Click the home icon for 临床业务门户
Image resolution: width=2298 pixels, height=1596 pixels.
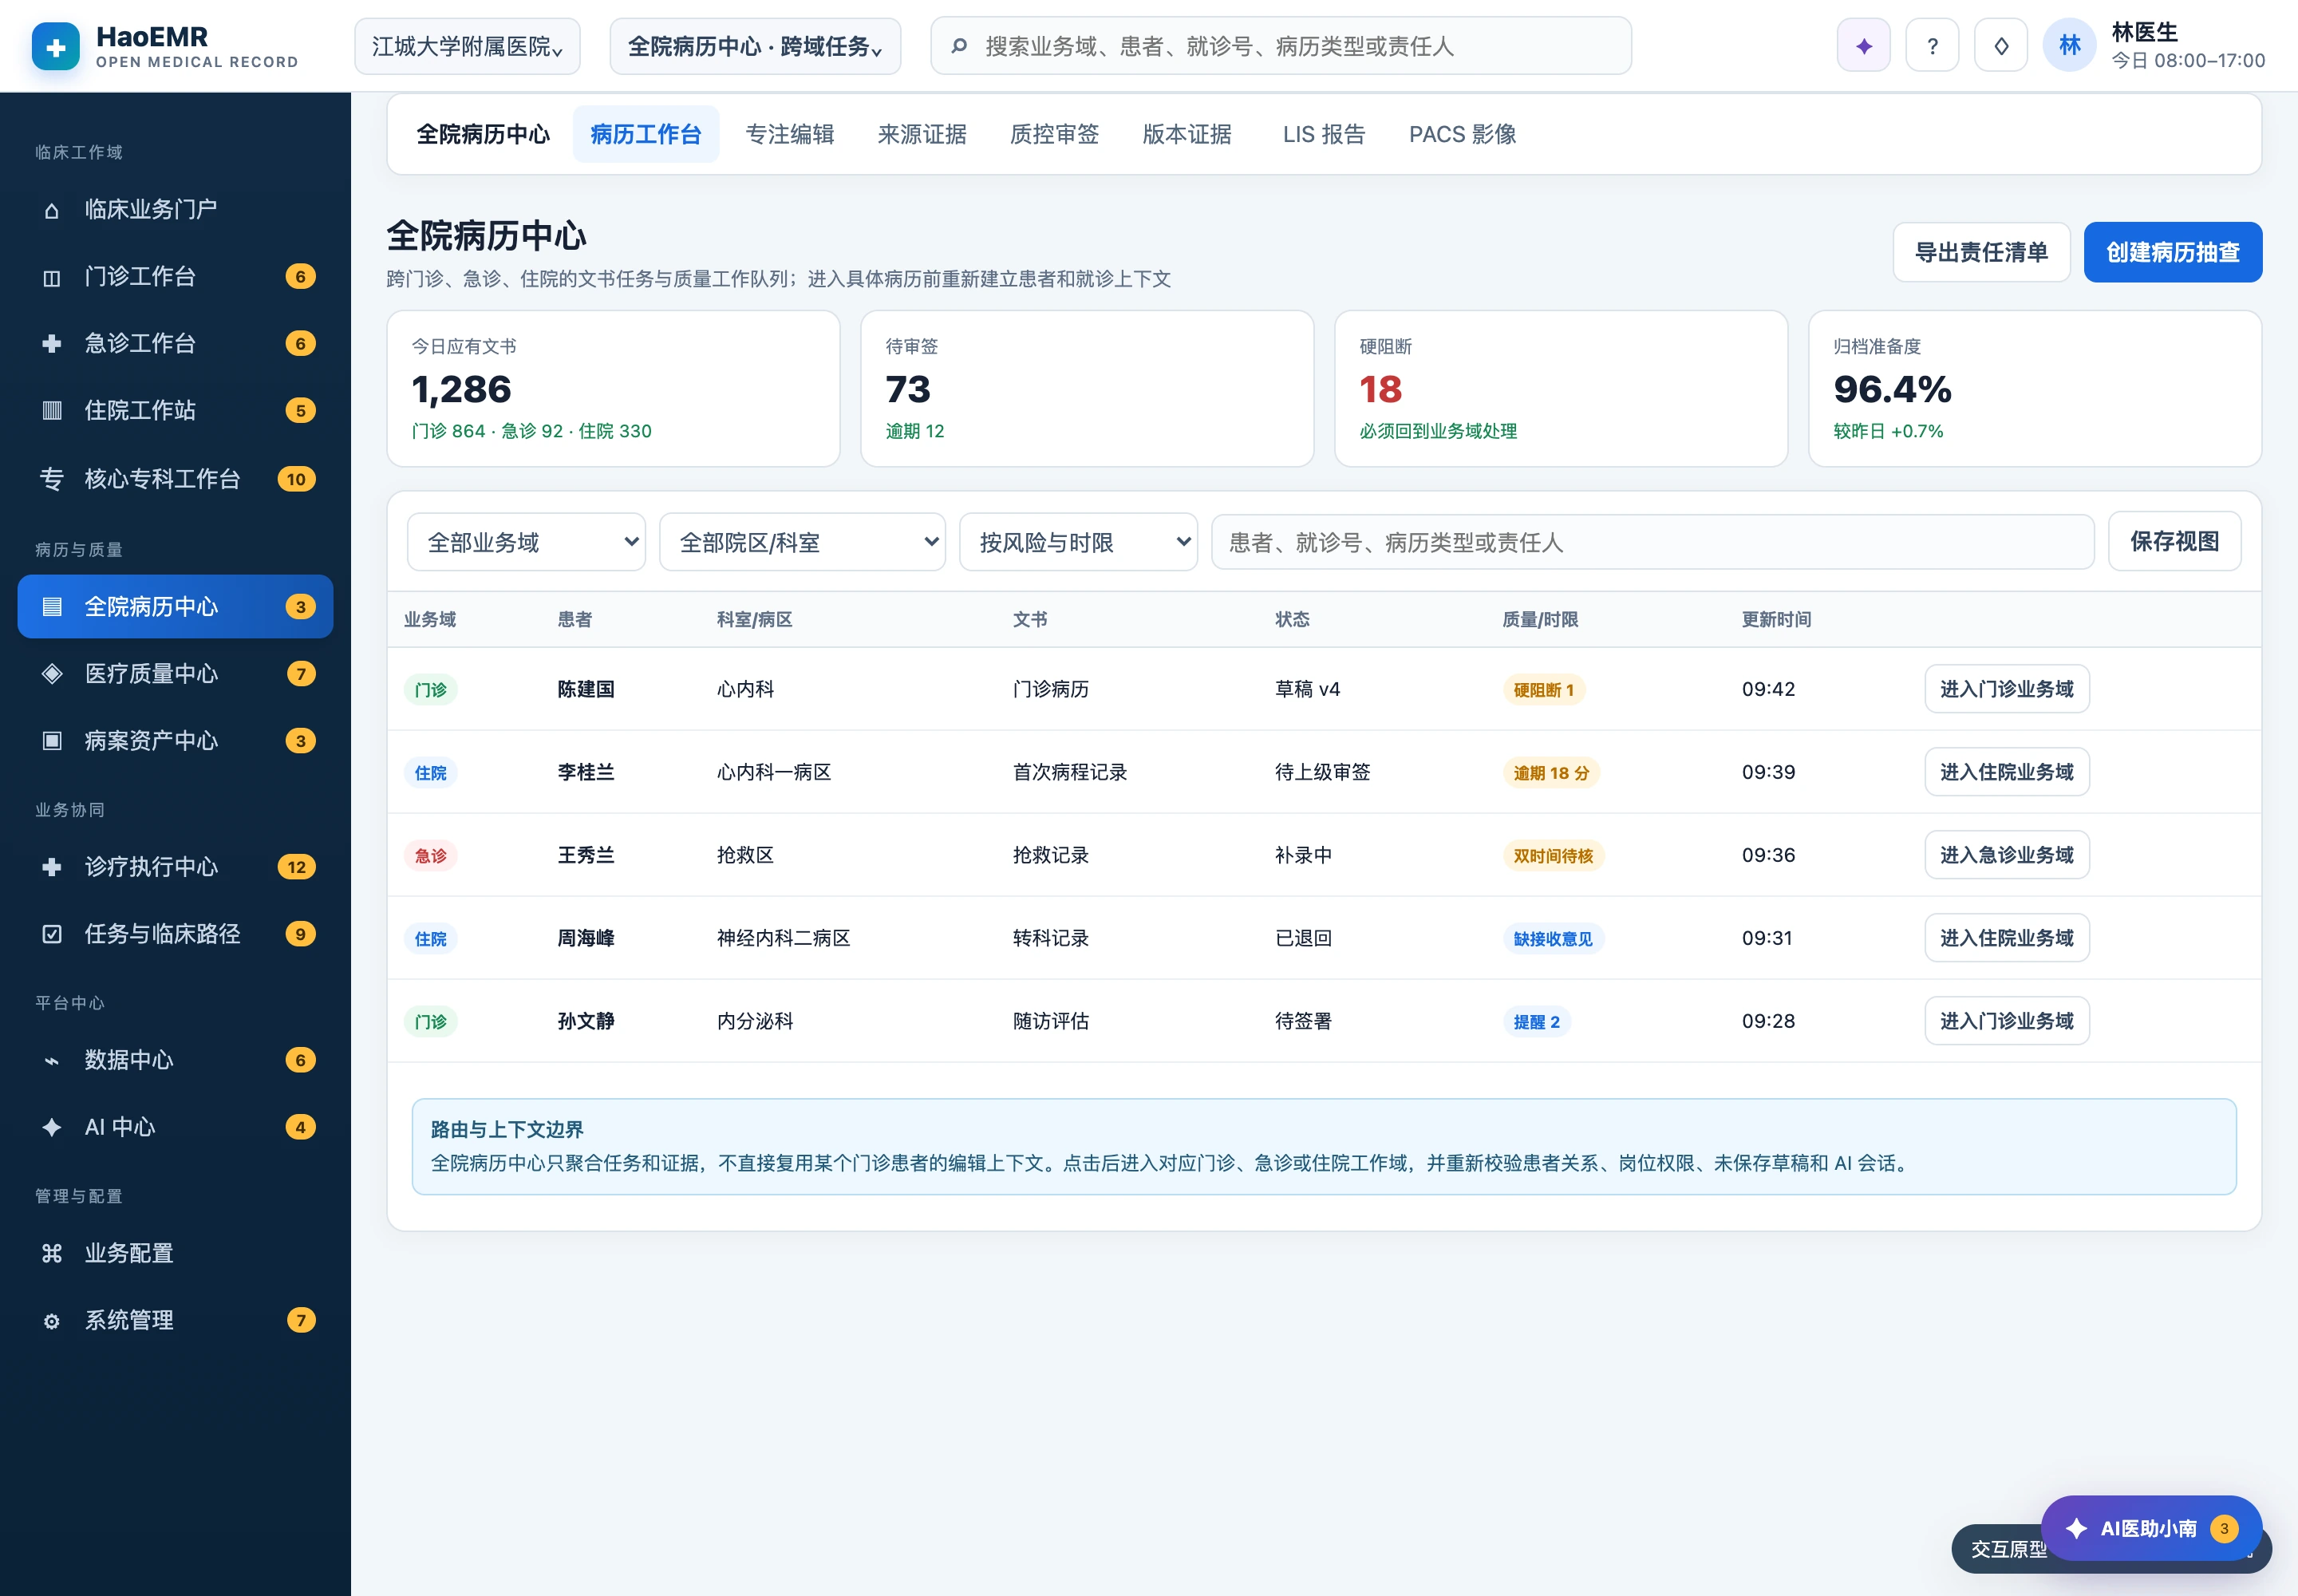[52, 210]
